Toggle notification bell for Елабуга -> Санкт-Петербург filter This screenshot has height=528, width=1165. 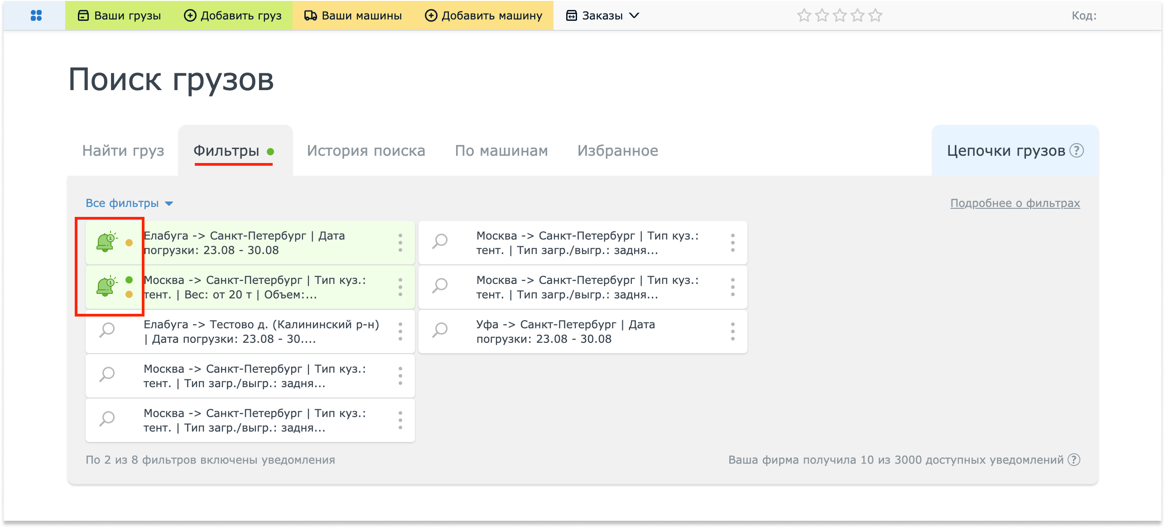click(107, 242)
